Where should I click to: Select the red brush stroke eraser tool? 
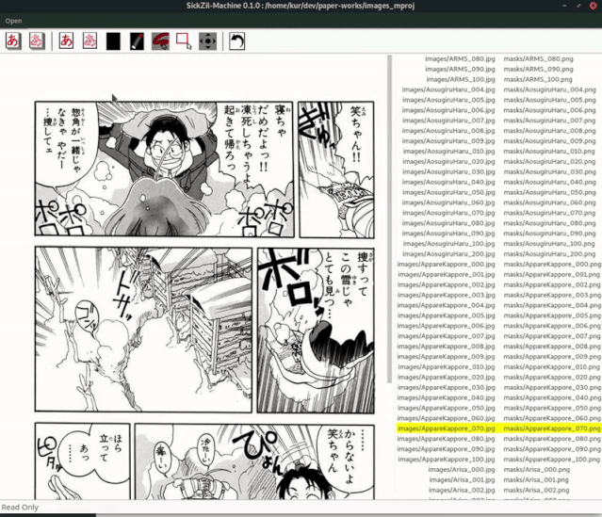[160, 41]
